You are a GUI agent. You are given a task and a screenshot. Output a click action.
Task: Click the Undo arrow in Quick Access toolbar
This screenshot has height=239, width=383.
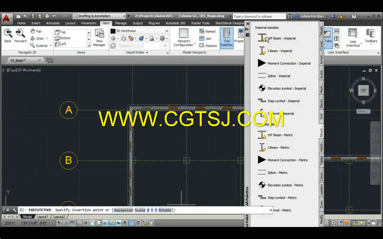(54, 16)
